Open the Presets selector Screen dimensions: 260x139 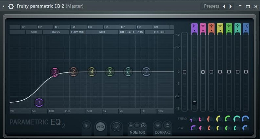pyautogui.click(x=211, y=6)
